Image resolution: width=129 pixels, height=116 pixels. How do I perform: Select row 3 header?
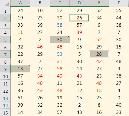click(5, 25)
